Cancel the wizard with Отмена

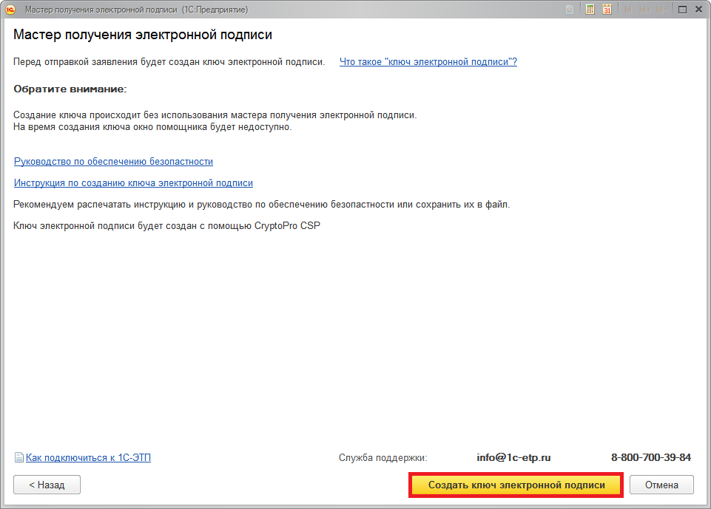click(661, 485)
